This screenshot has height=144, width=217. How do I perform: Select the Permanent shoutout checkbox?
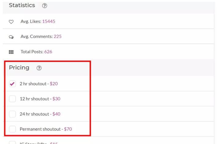point(12,129)
